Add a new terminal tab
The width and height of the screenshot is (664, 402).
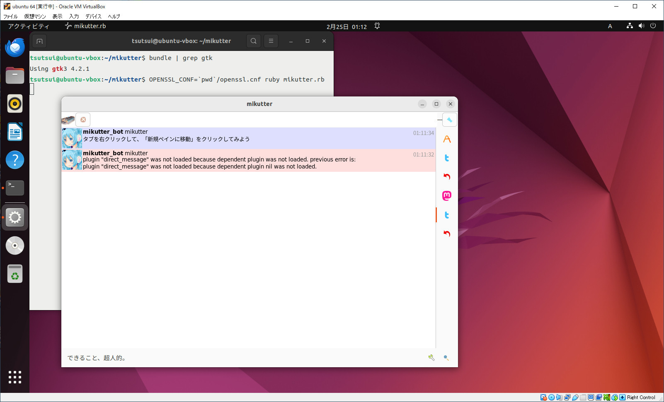[x=39, y=41]
